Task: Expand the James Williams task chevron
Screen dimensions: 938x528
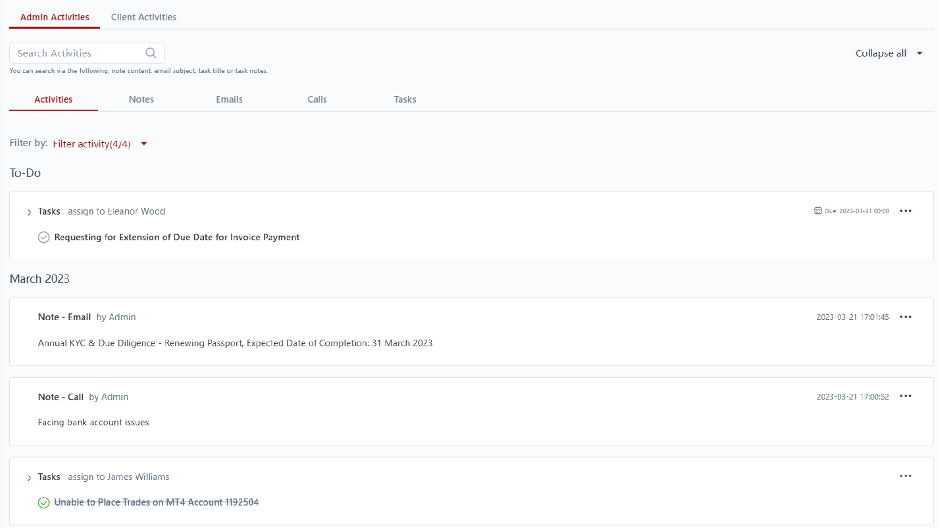Action: click(29, 478)
